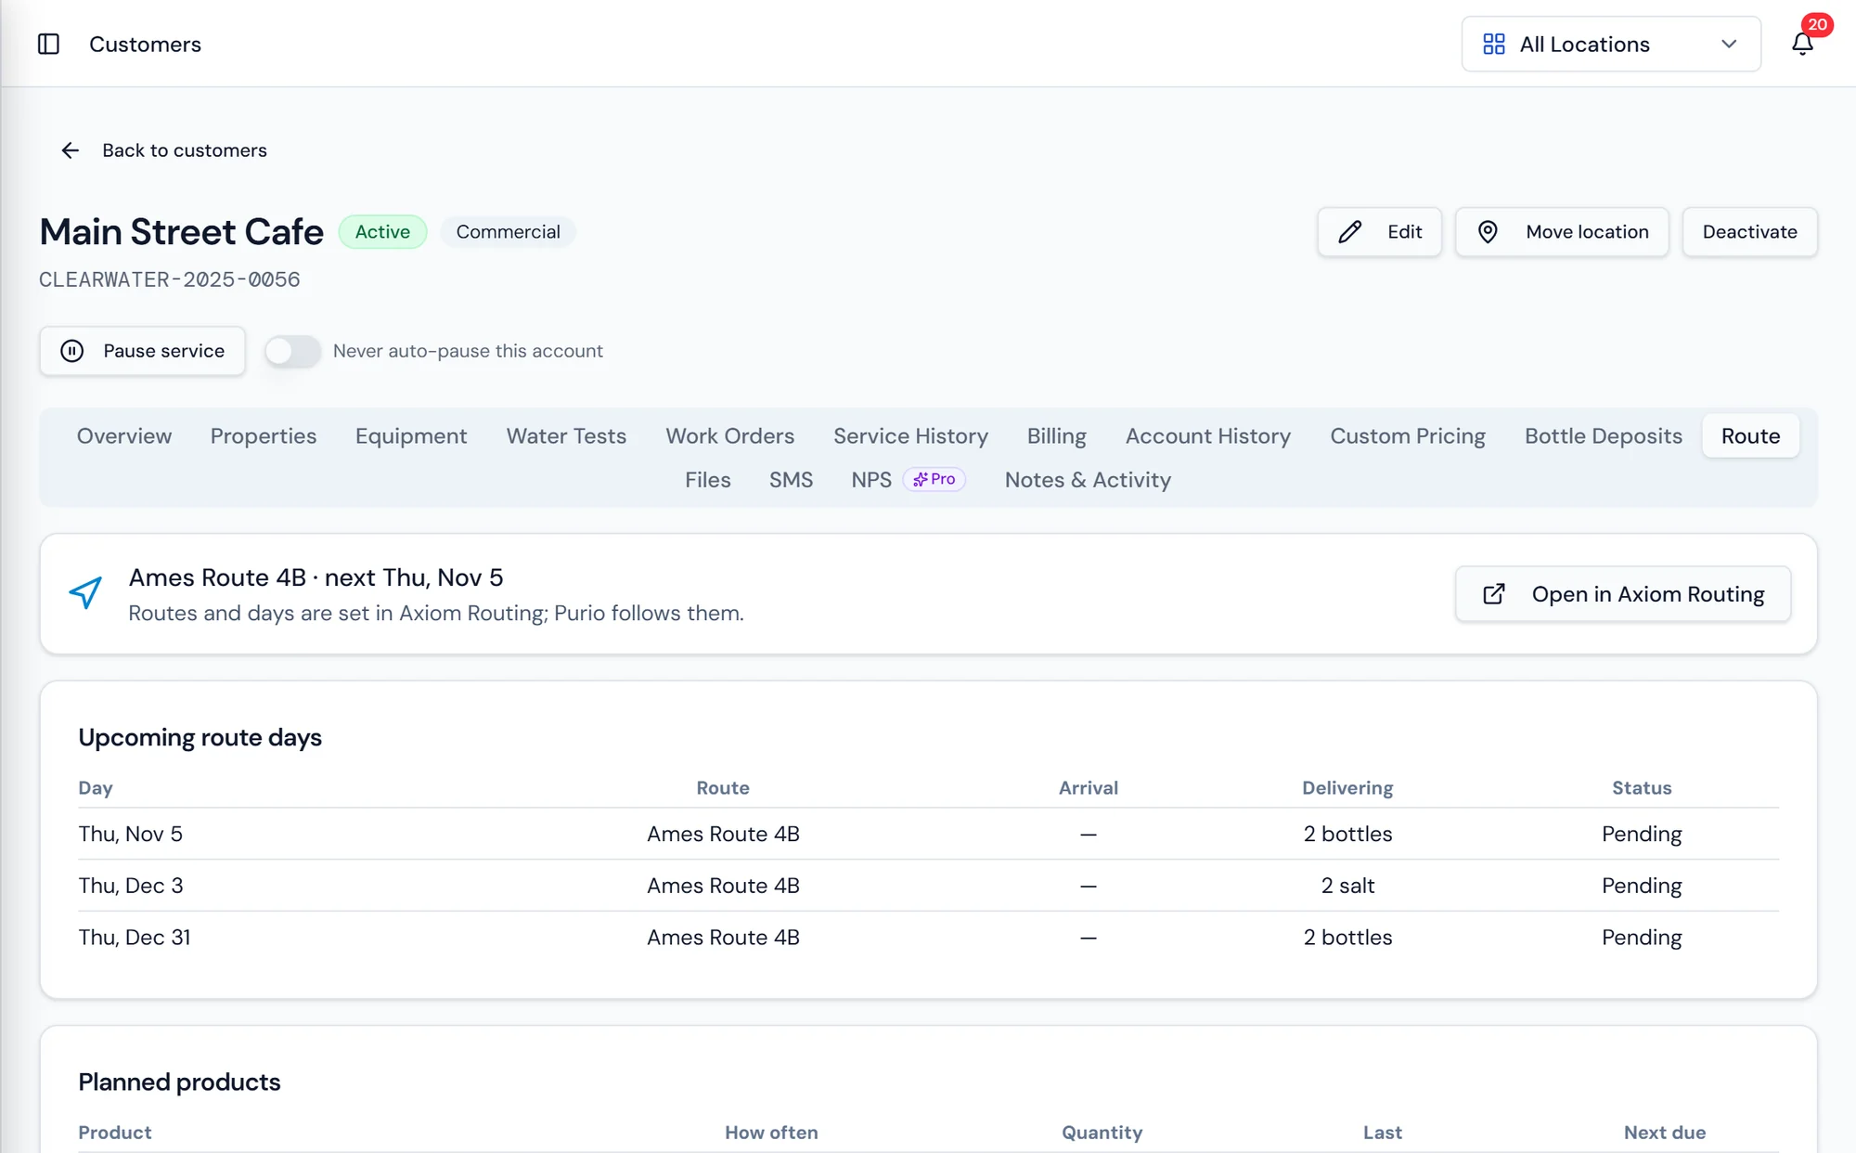The width and height of the screenshot is (1856, 1153).
Task: Click the Ames Route 4B cell for Nov 5
Action: click(723, 835)
